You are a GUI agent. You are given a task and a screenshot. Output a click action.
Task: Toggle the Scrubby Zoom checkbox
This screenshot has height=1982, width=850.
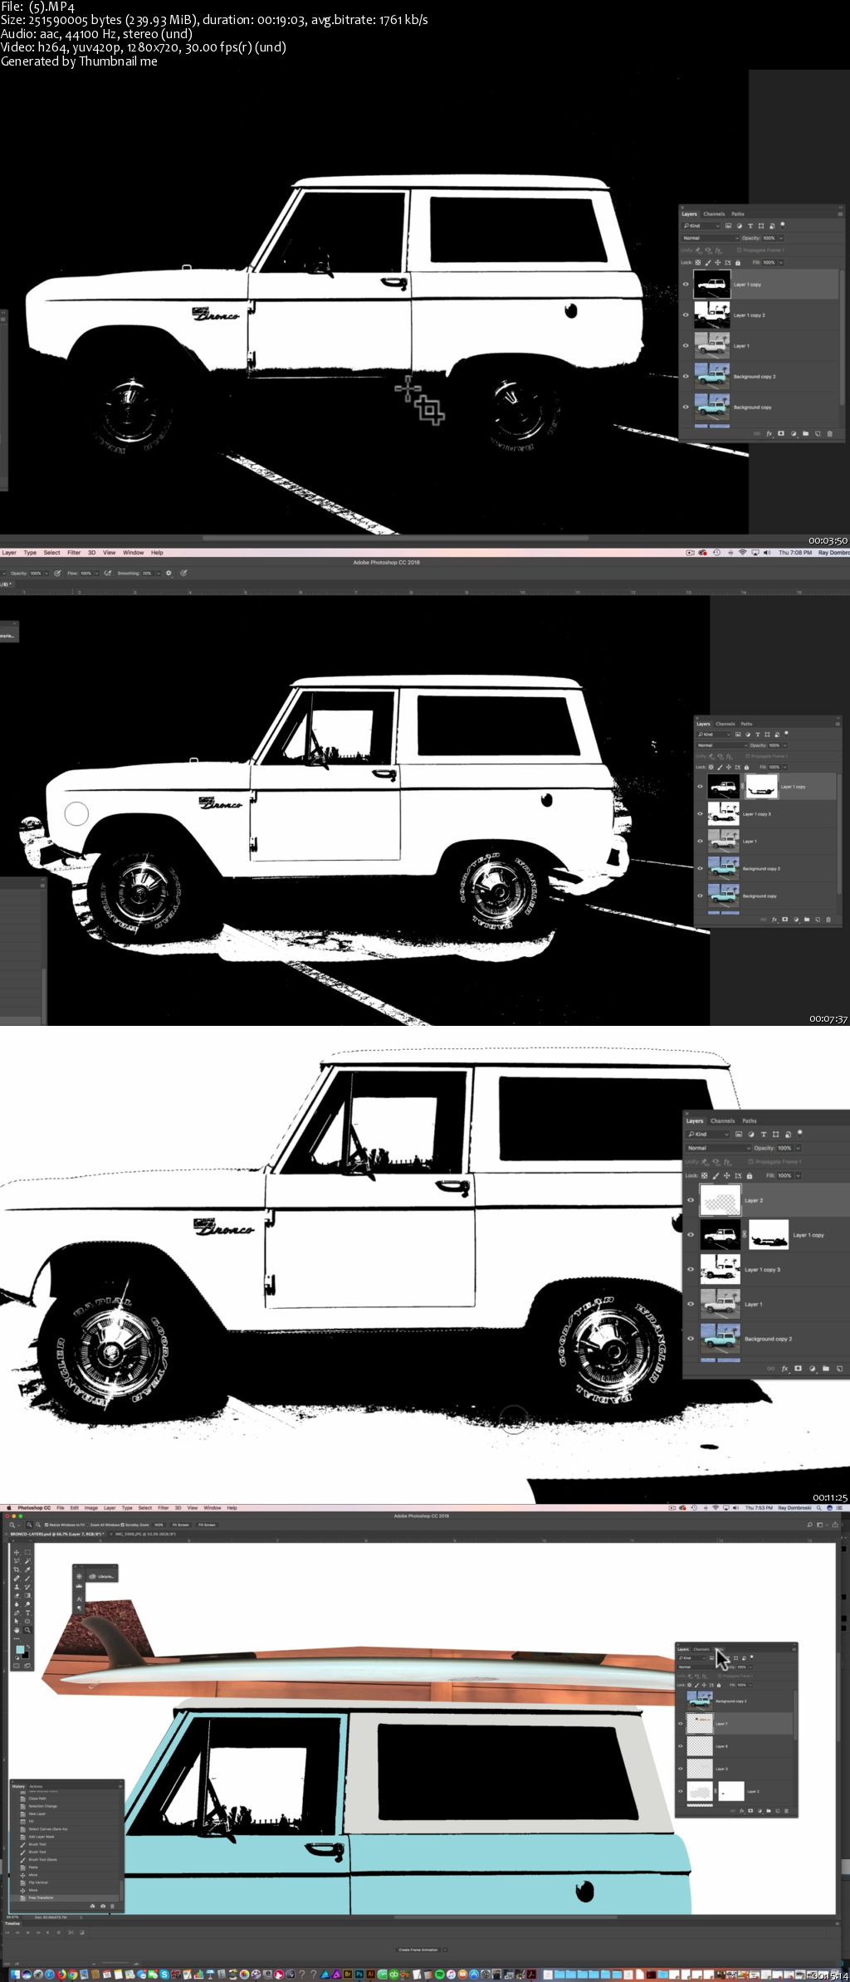tap(123, 1525)
